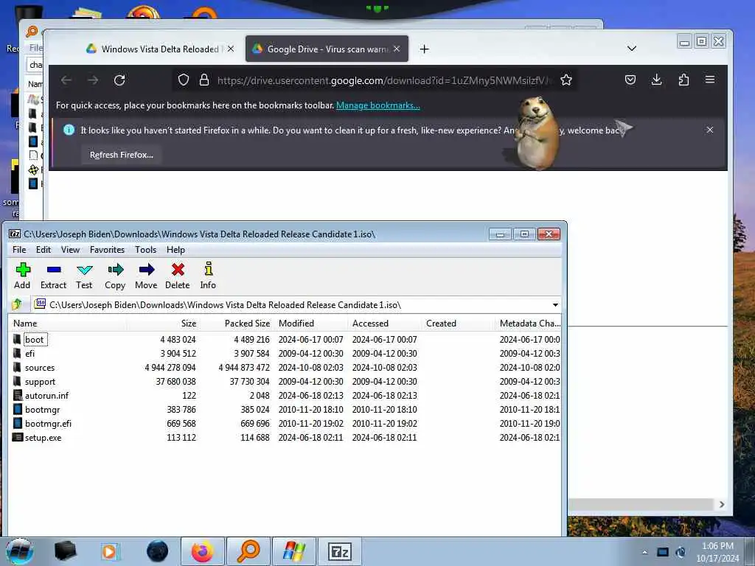Select the Google Drive Virus scan tab
This screenshot has height=566, width=755.
(x=327, y=49)
